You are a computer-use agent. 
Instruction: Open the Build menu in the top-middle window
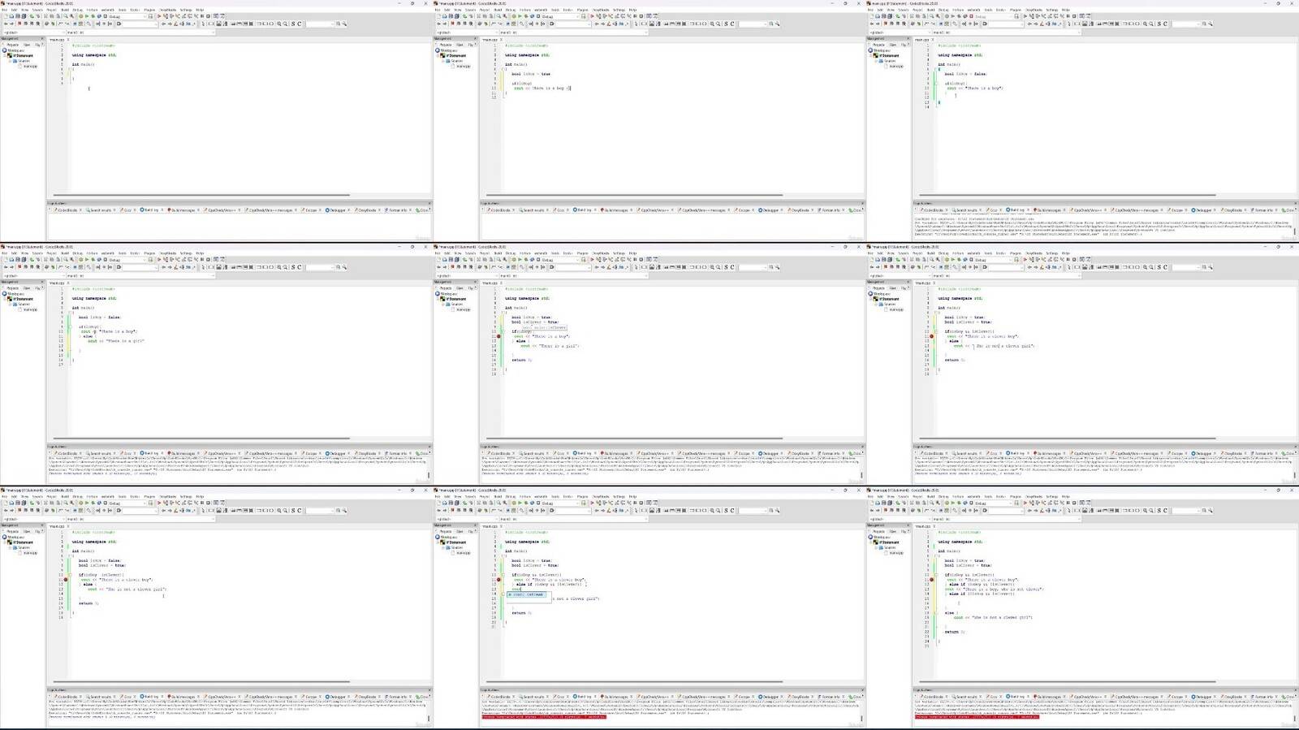point(498,10)
